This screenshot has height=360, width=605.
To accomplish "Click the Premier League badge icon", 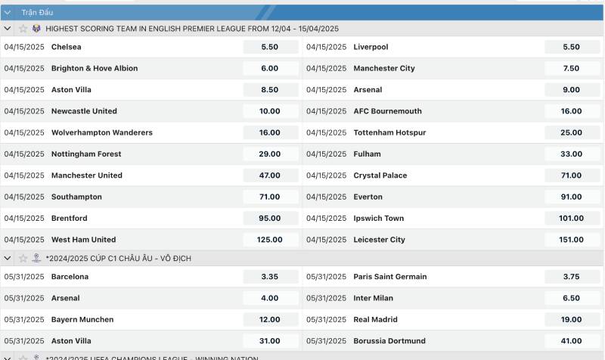I will point(36,29).
